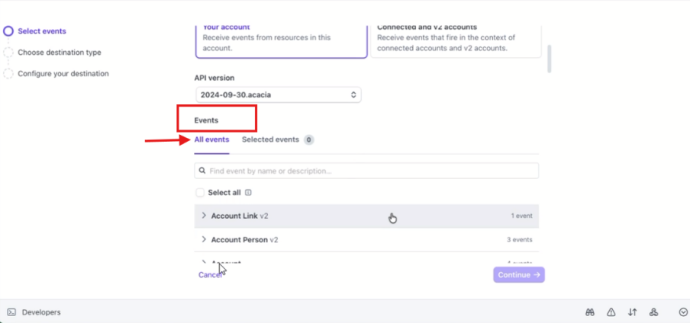Click the search magnifier icon

pos(202,171)
